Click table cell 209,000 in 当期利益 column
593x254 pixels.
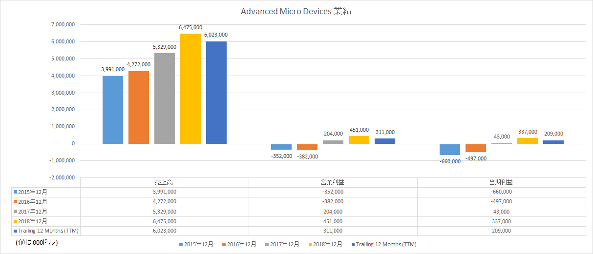(502, 231)
